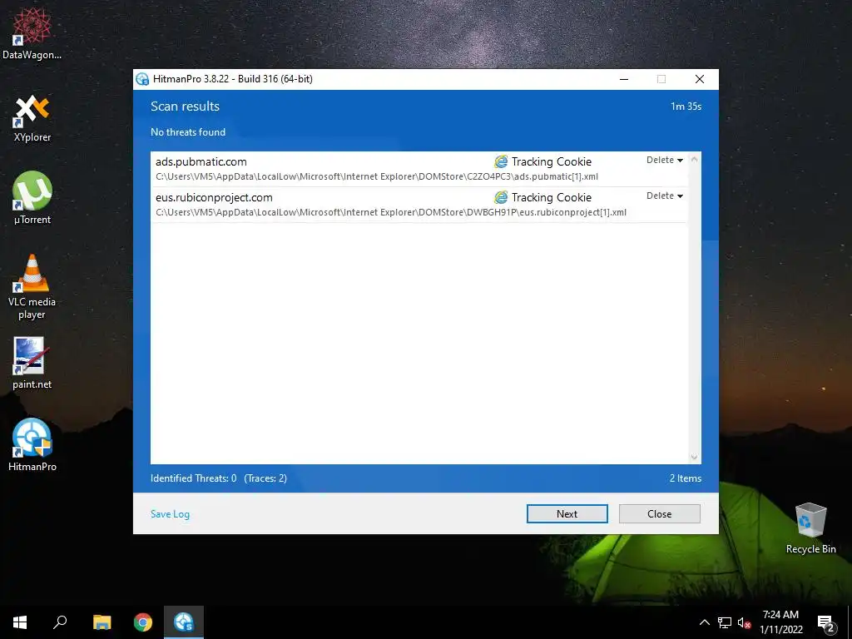Click Tracking Cookie label for eus.rubiconproject.com
Screen dimensions: 852x639
pos(552,197)
